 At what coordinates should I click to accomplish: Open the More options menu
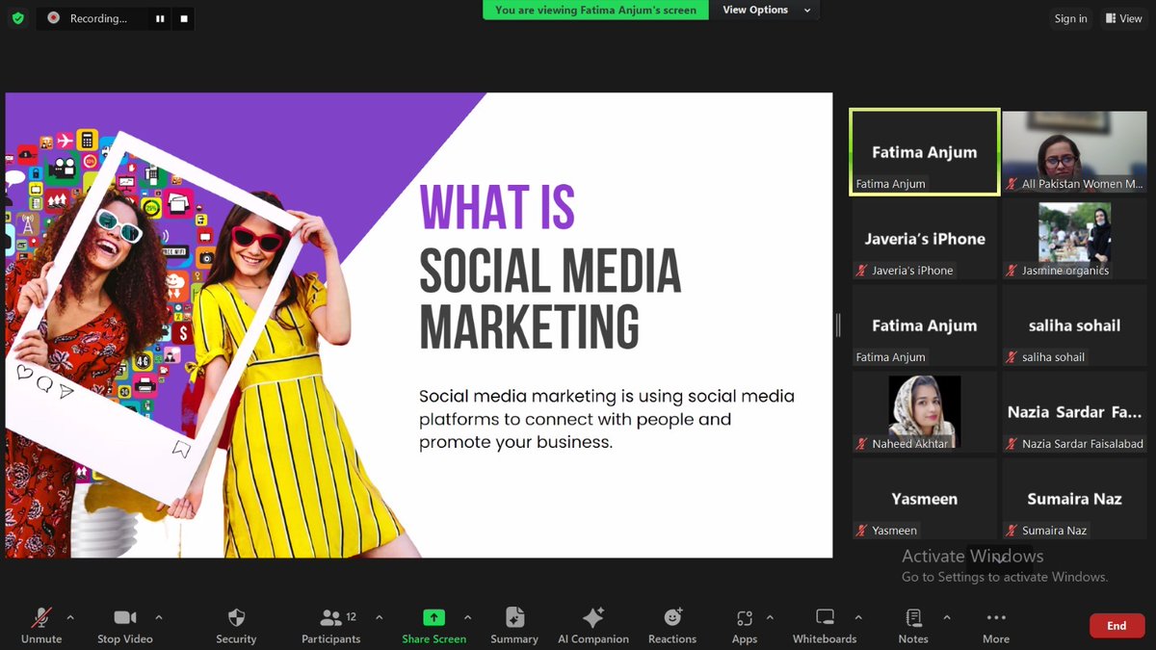pyautogui.click(x=996, y=626)
